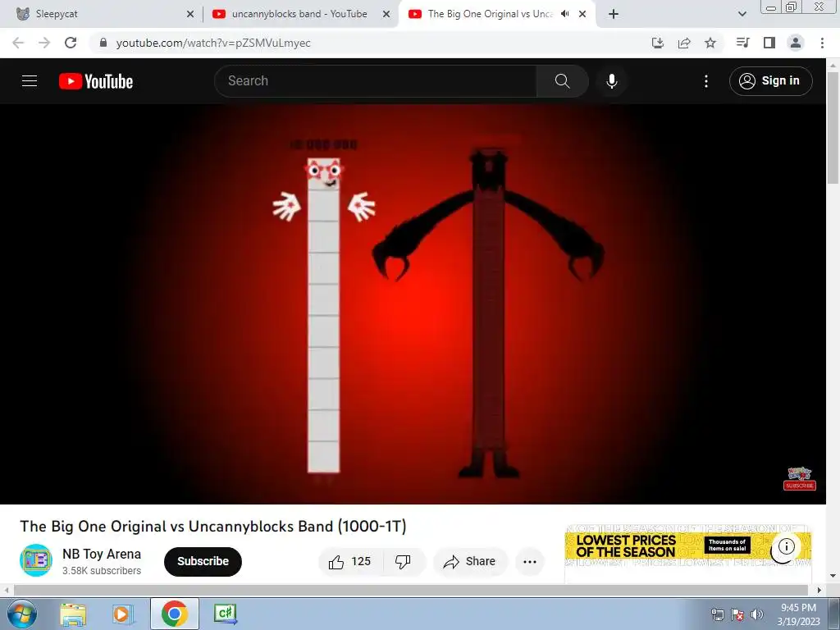Image resolution: width=840 pixels, height=630 pixels.
Task: Click the subscribe watermark on video
Action: click(799, 478)
